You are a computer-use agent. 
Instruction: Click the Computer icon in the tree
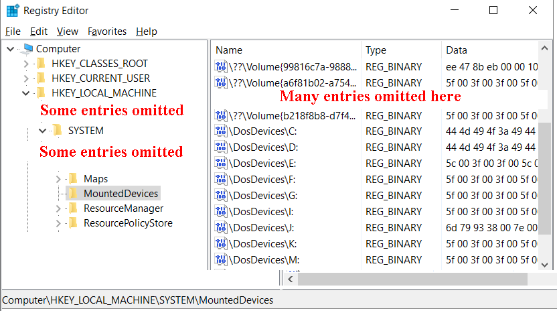tap(27, 49)
